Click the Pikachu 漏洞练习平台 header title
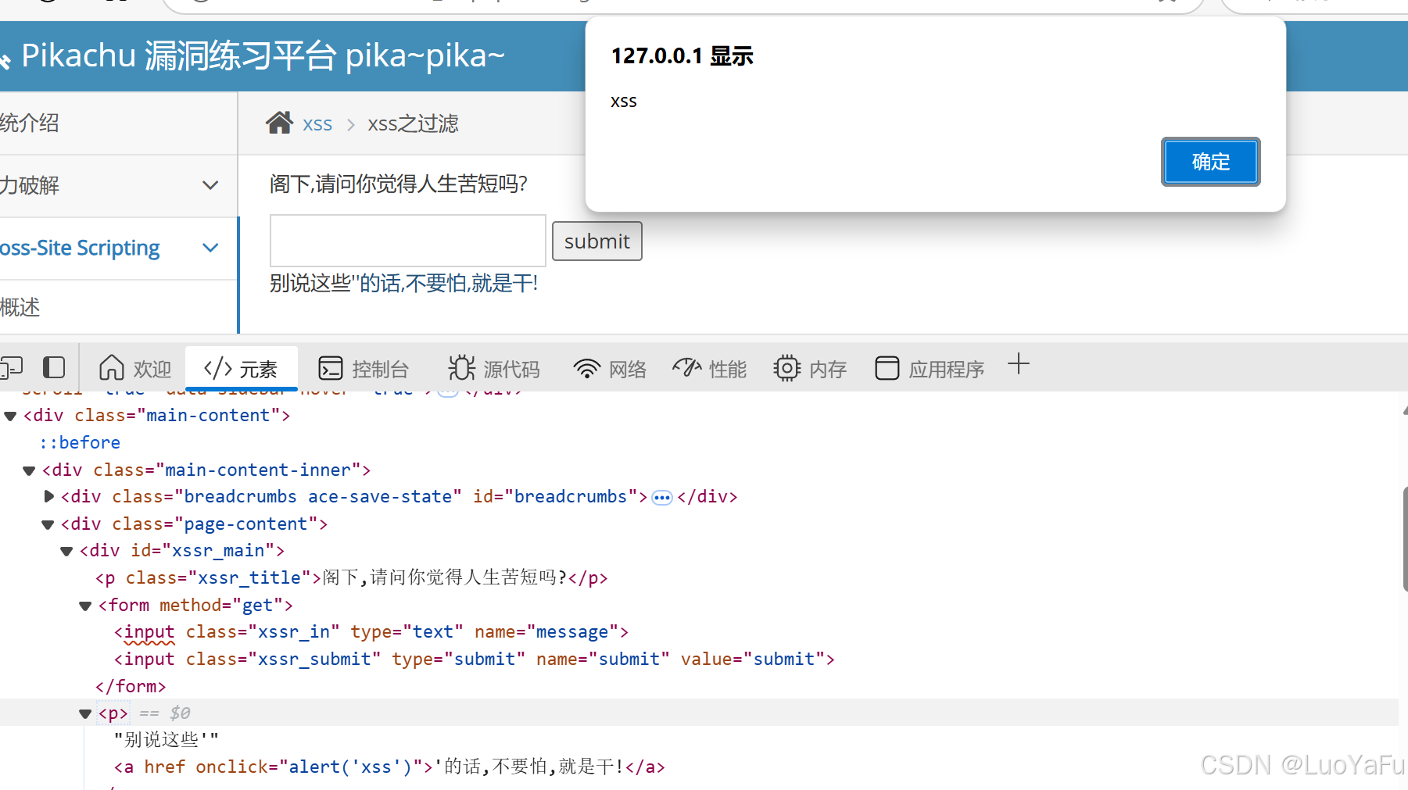Screen dimensions: 1408x790 [263, 55]
